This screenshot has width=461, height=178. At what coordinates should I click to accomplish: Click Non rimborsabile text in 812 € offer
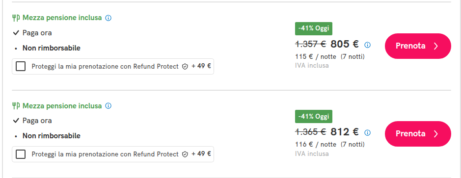[x=52, y=136]
